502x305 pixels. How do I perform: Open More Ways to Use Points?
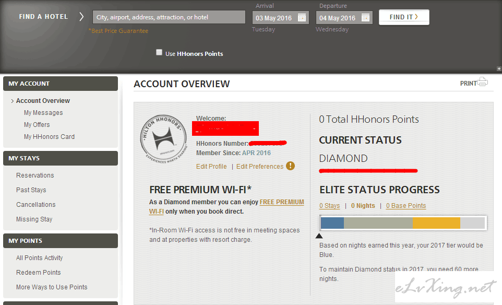[52, 287]
